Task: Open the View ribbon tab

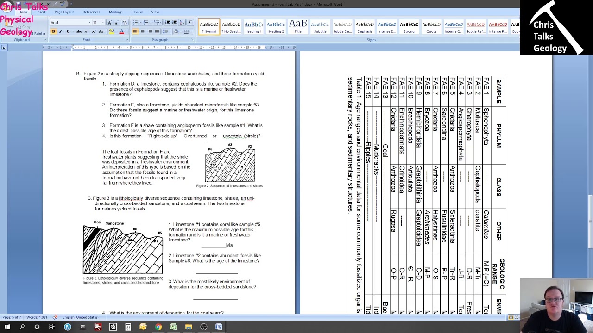Action: click(x=155, y=12)
